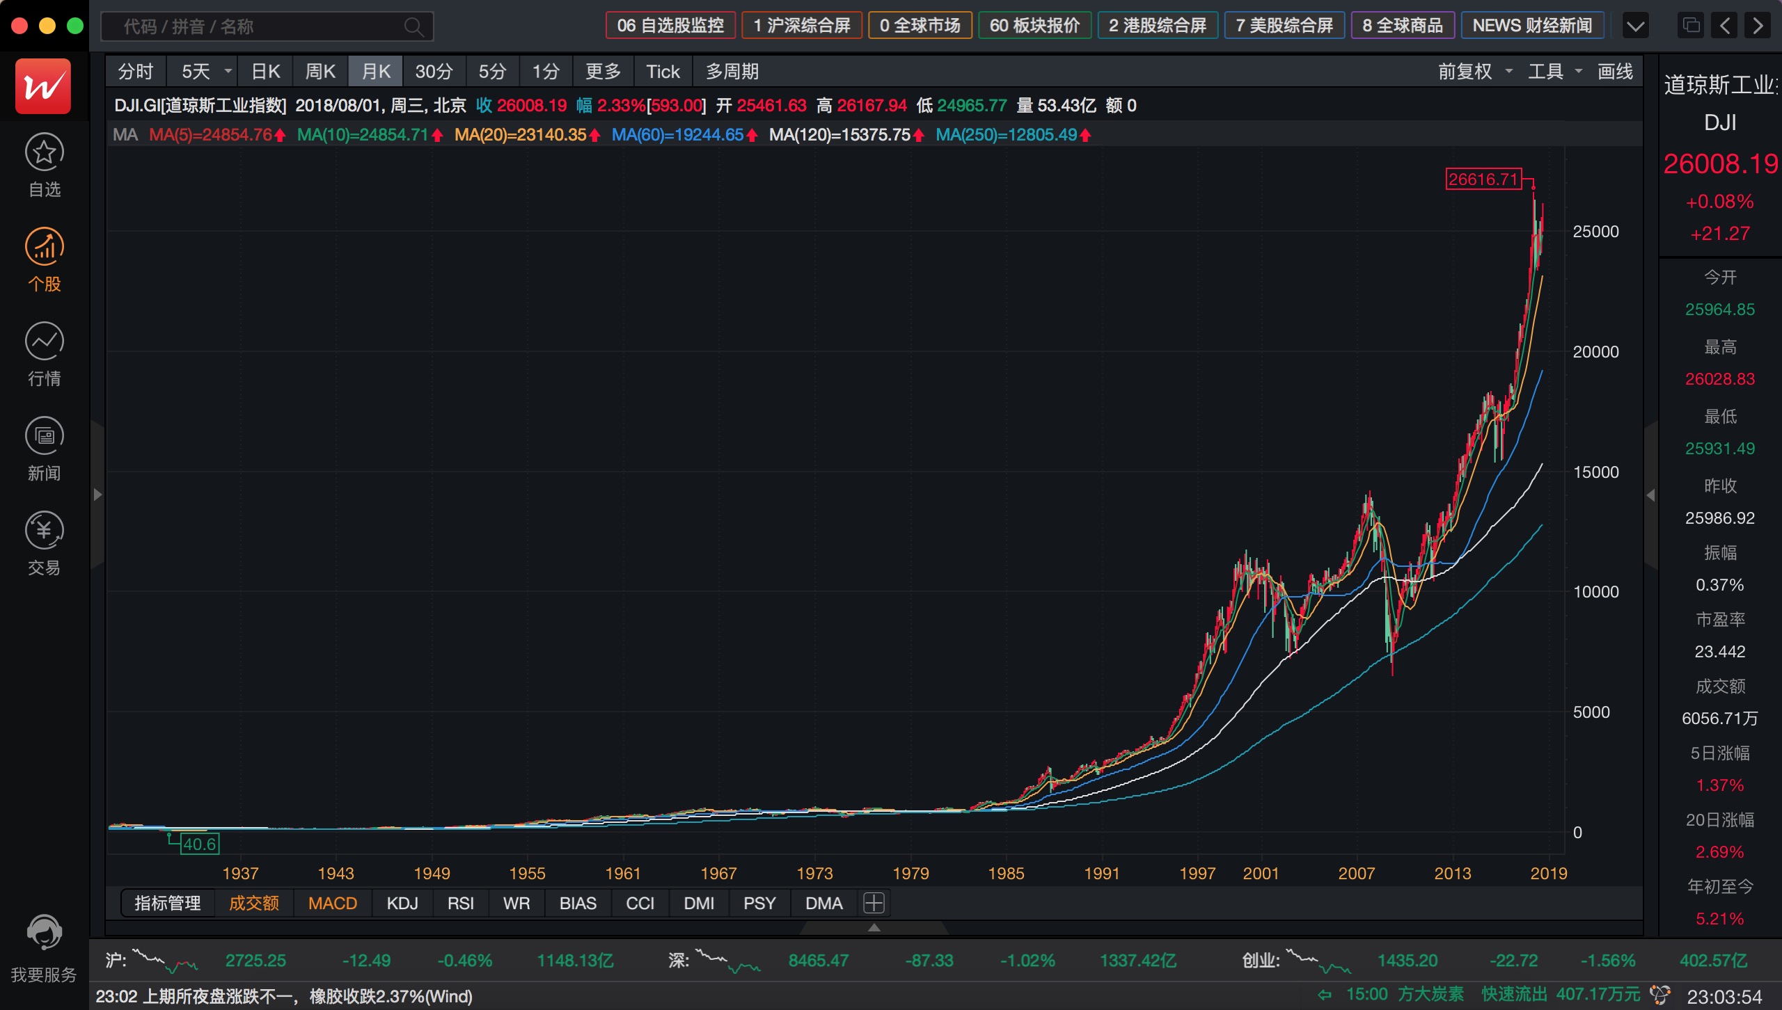Click the 方大炭素 capital flow alert

(x=1433, y=995)
